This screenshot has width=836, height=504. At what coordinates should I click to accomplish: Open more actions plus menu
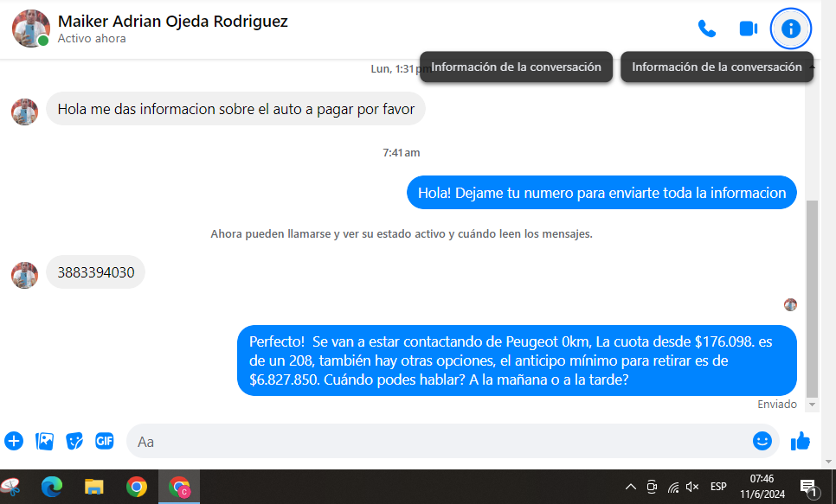pyautogui.click(x=14, y=441)
